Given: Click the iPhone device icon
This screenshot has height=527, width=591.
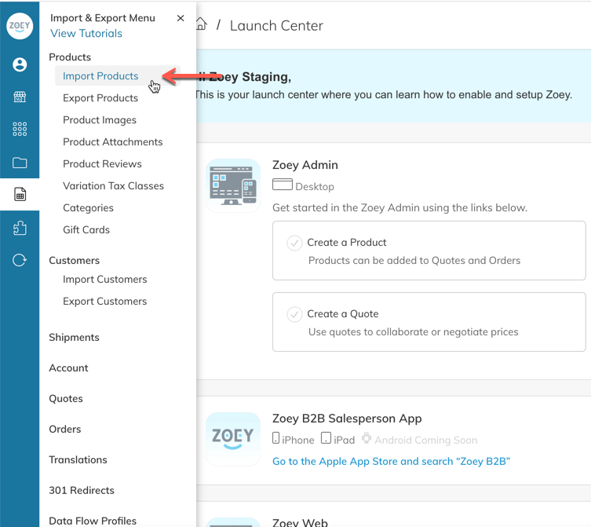Looking at the screenshot, I should coord(276,438).
